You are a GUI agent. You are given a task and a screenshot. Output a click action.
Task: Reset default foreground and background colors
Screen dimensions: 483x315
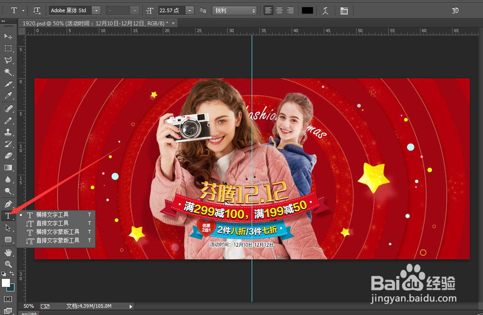tap(4, 273)
